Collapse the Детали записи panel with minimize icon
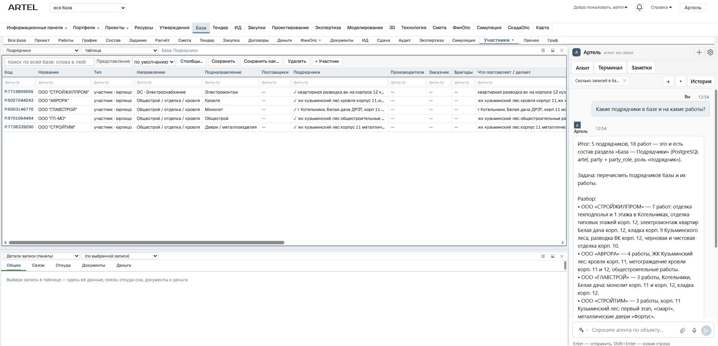718x346 pixels. click(x=553, y=256)
